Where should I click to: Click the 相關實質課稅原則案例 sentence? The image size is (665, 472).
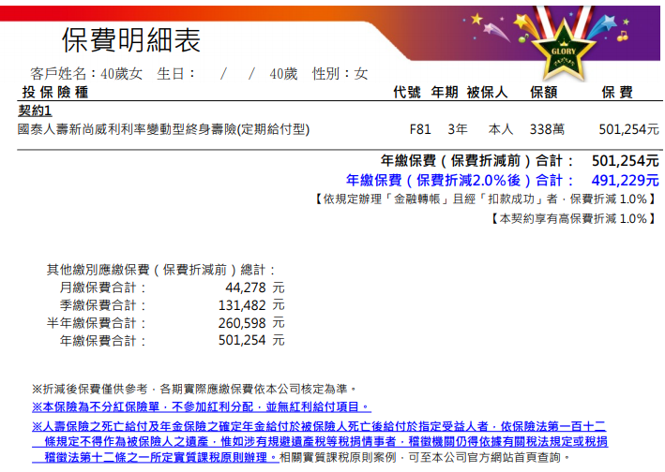coord(425,457)
